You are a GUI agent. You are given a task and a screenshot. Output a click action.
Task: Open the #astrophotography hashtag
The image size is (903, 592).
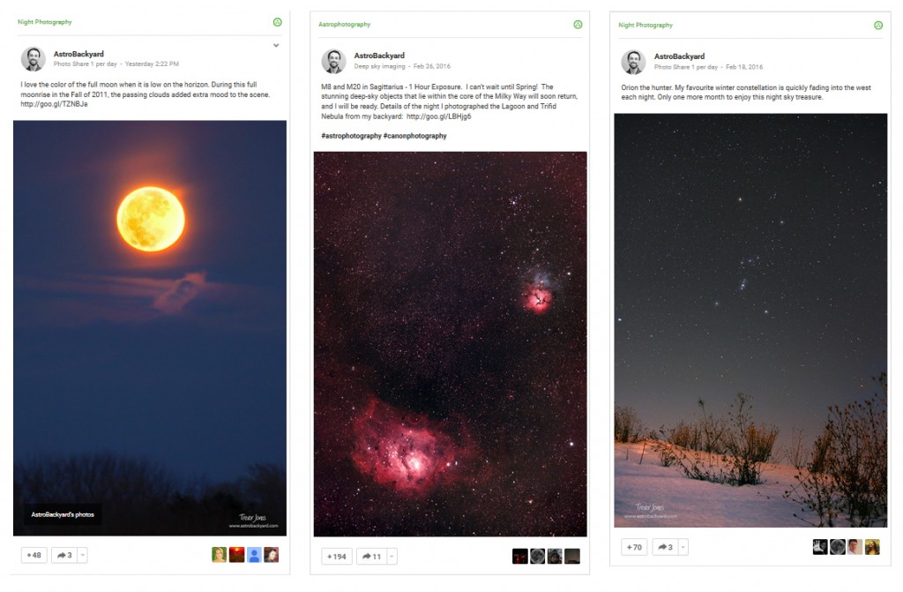(351, 136)
